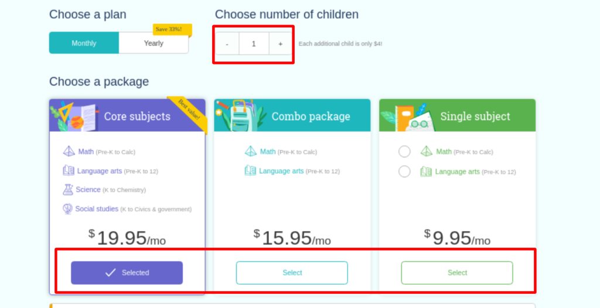This screenshot has height=308, width=600.
Task: Click the Selected button for Core subjects
Action: (127, 273)
